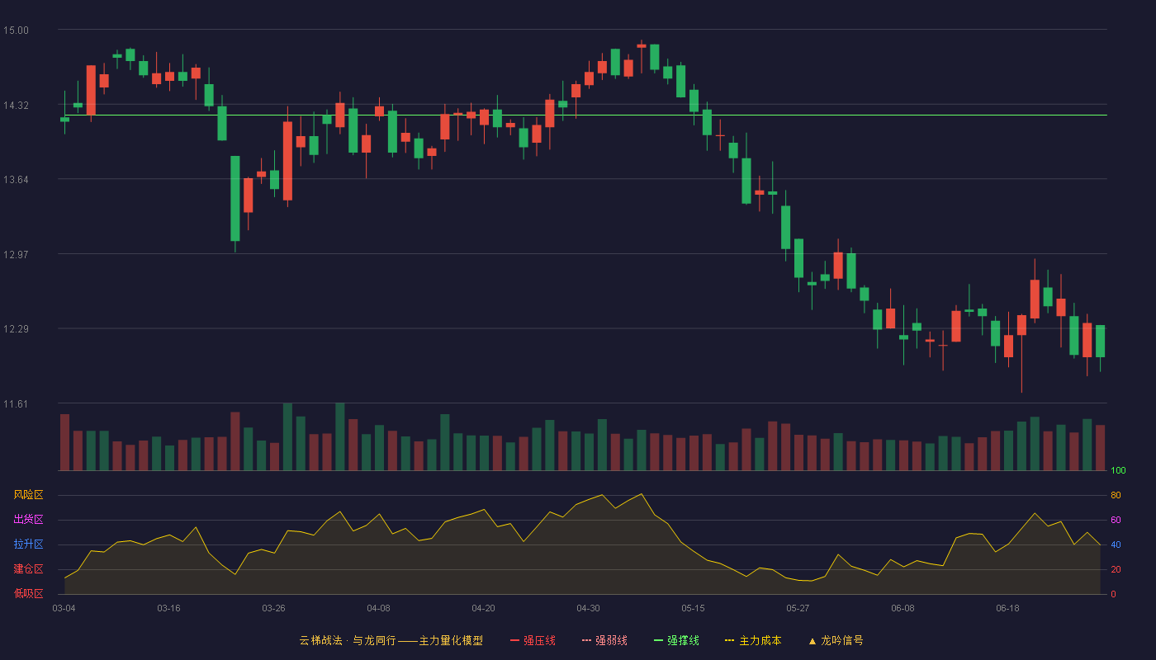Viewport: 1156px width, 660px height.
Task: Select the 拉升区 zone label
Action: [28, 544]
